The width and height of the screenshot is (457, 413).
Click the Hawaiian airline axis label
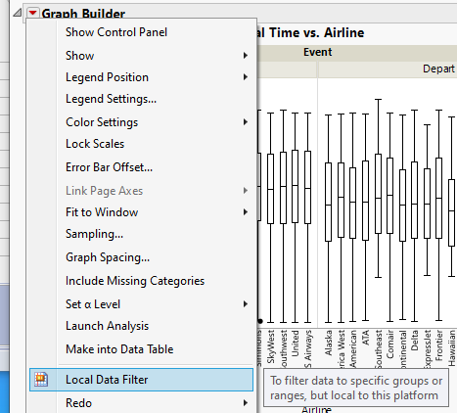(x=451, y=347)
